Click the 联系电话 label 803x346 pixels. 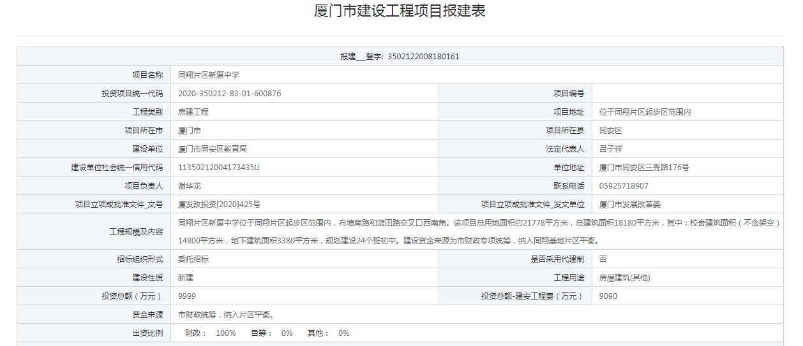click(x=569, y=186)
